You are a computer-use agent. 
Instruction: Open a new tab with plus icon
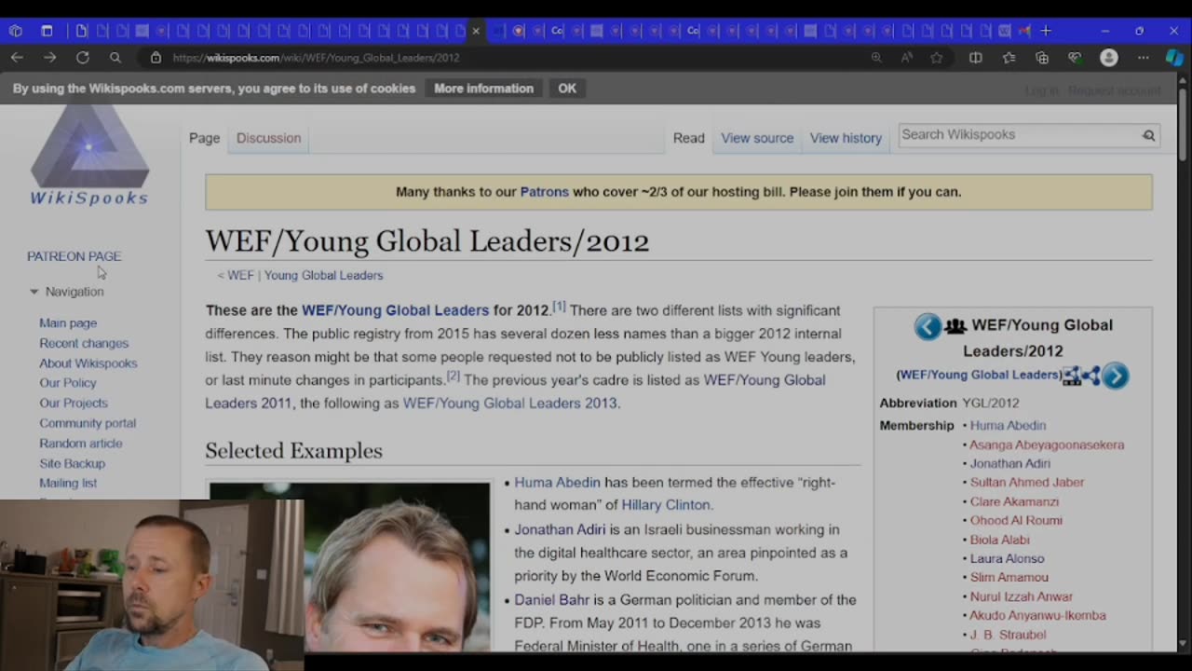click(x=1046, y=31)
